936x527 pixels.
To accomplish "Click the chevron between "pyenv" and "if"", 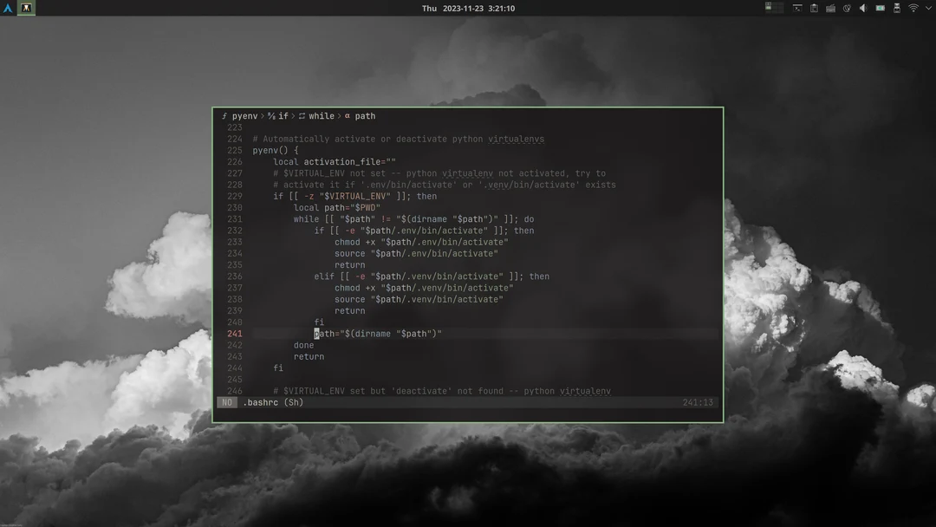I will pos(262,115).
